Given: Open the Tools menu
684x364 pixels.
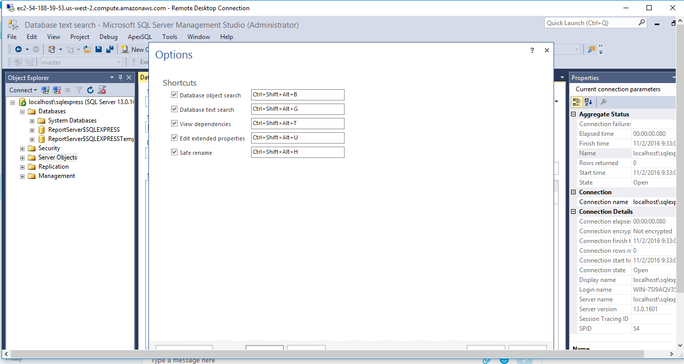Looking at the screenshot, I should click(x=169, y=37).
